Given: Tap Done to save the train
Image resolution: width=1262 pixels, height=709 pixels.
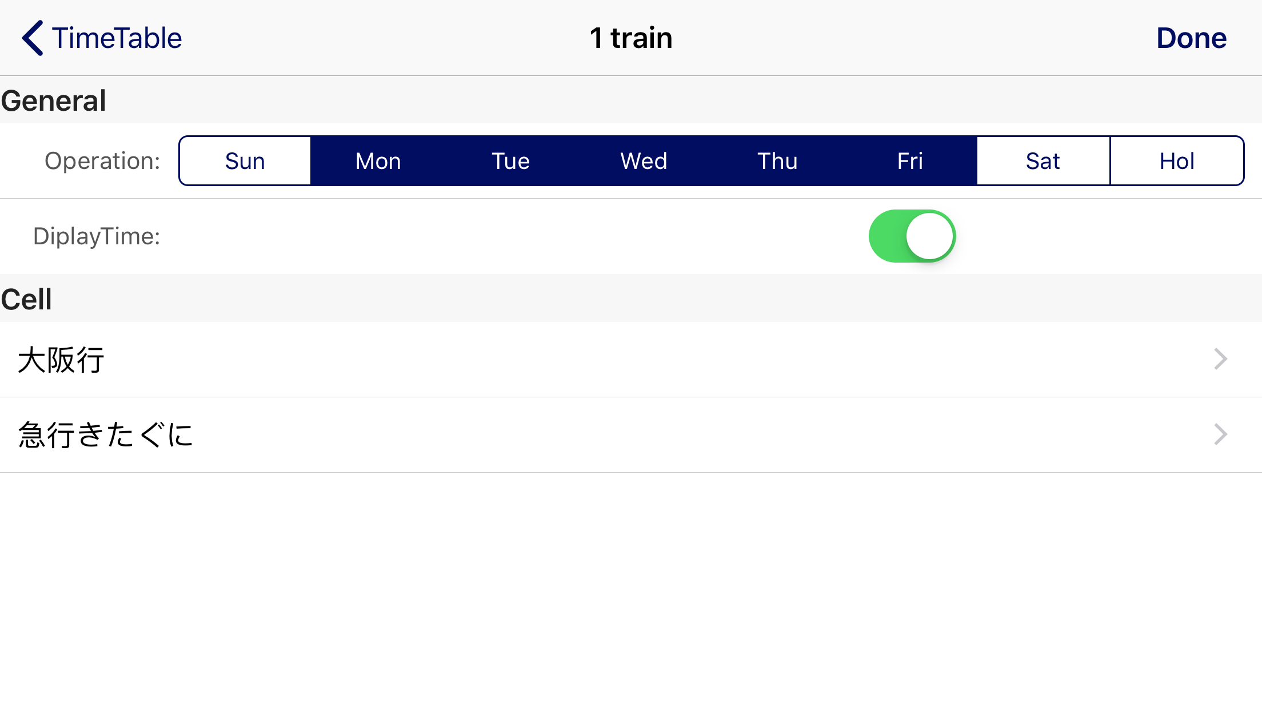Looking at the screenshot, I should (1191, 38).
